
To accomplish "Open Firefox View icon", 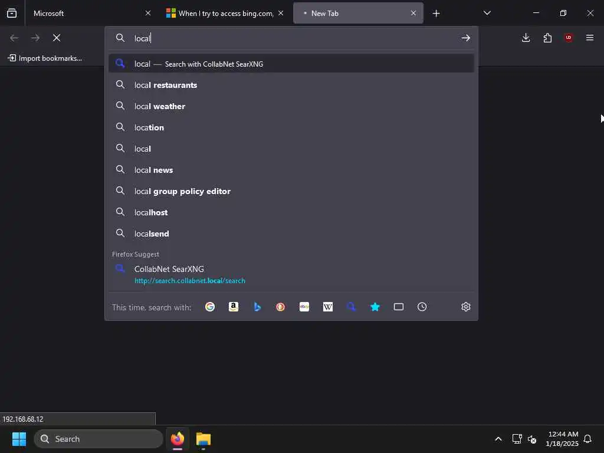I will (12, 13).
